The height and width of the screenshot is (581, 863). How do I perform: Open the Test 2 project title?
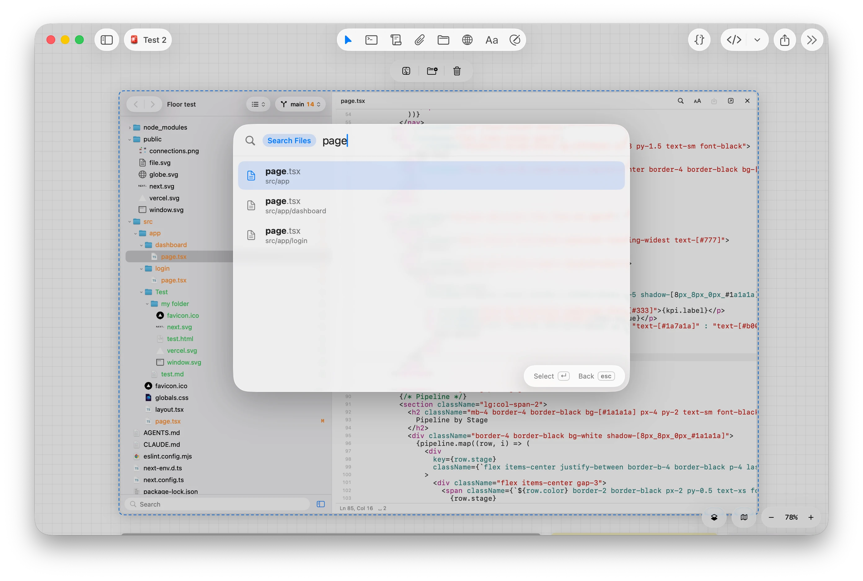coord(148,40)
